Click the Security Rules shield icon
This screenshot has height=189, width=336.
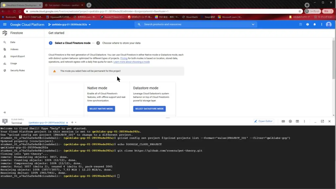tap(5, 70)
